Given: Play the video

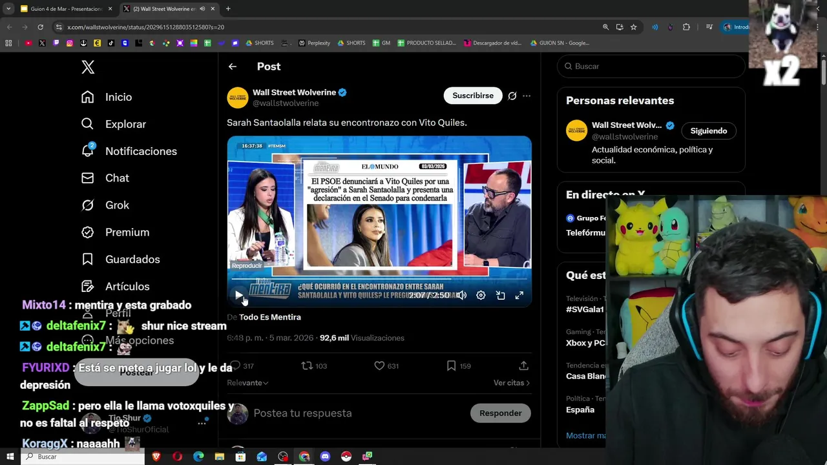Looking at the screenshot, I should pos(239,295).
